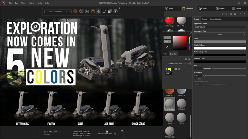
Task: Choose the yellow FIREFLY swatch
Action: (x=170, y=69)
